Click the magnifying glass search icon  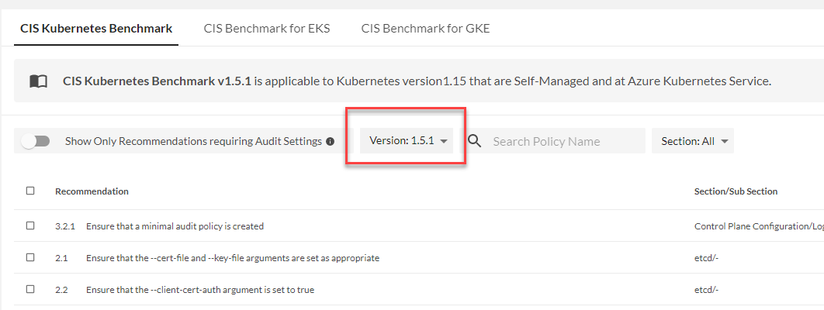click(x=475, y=141)
